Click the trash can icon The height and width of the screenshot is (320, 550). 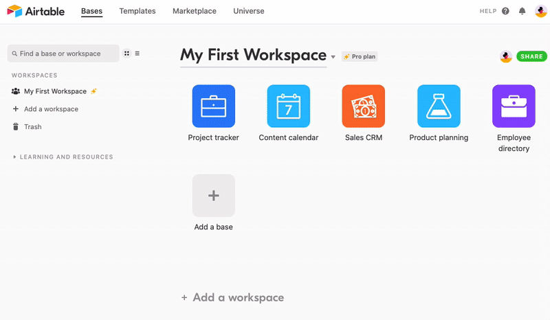coord(15,126)
